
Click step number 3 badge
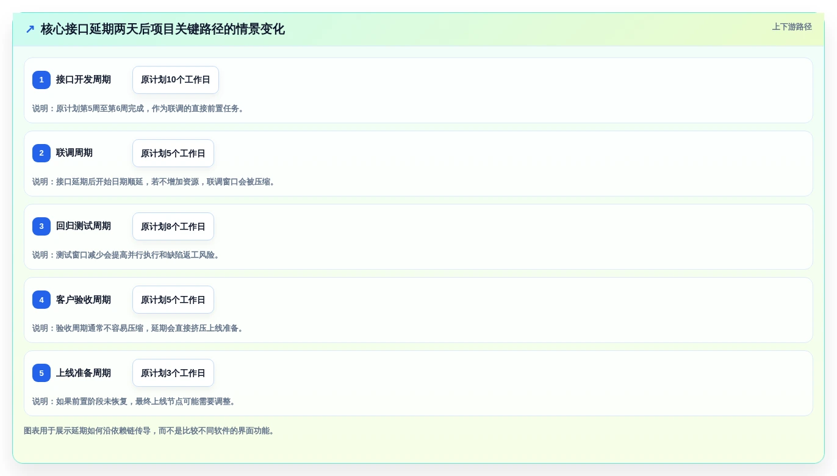41,226
